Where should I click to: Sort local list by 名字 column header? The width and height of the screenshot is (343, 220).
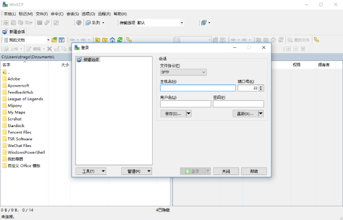[24, 65]
